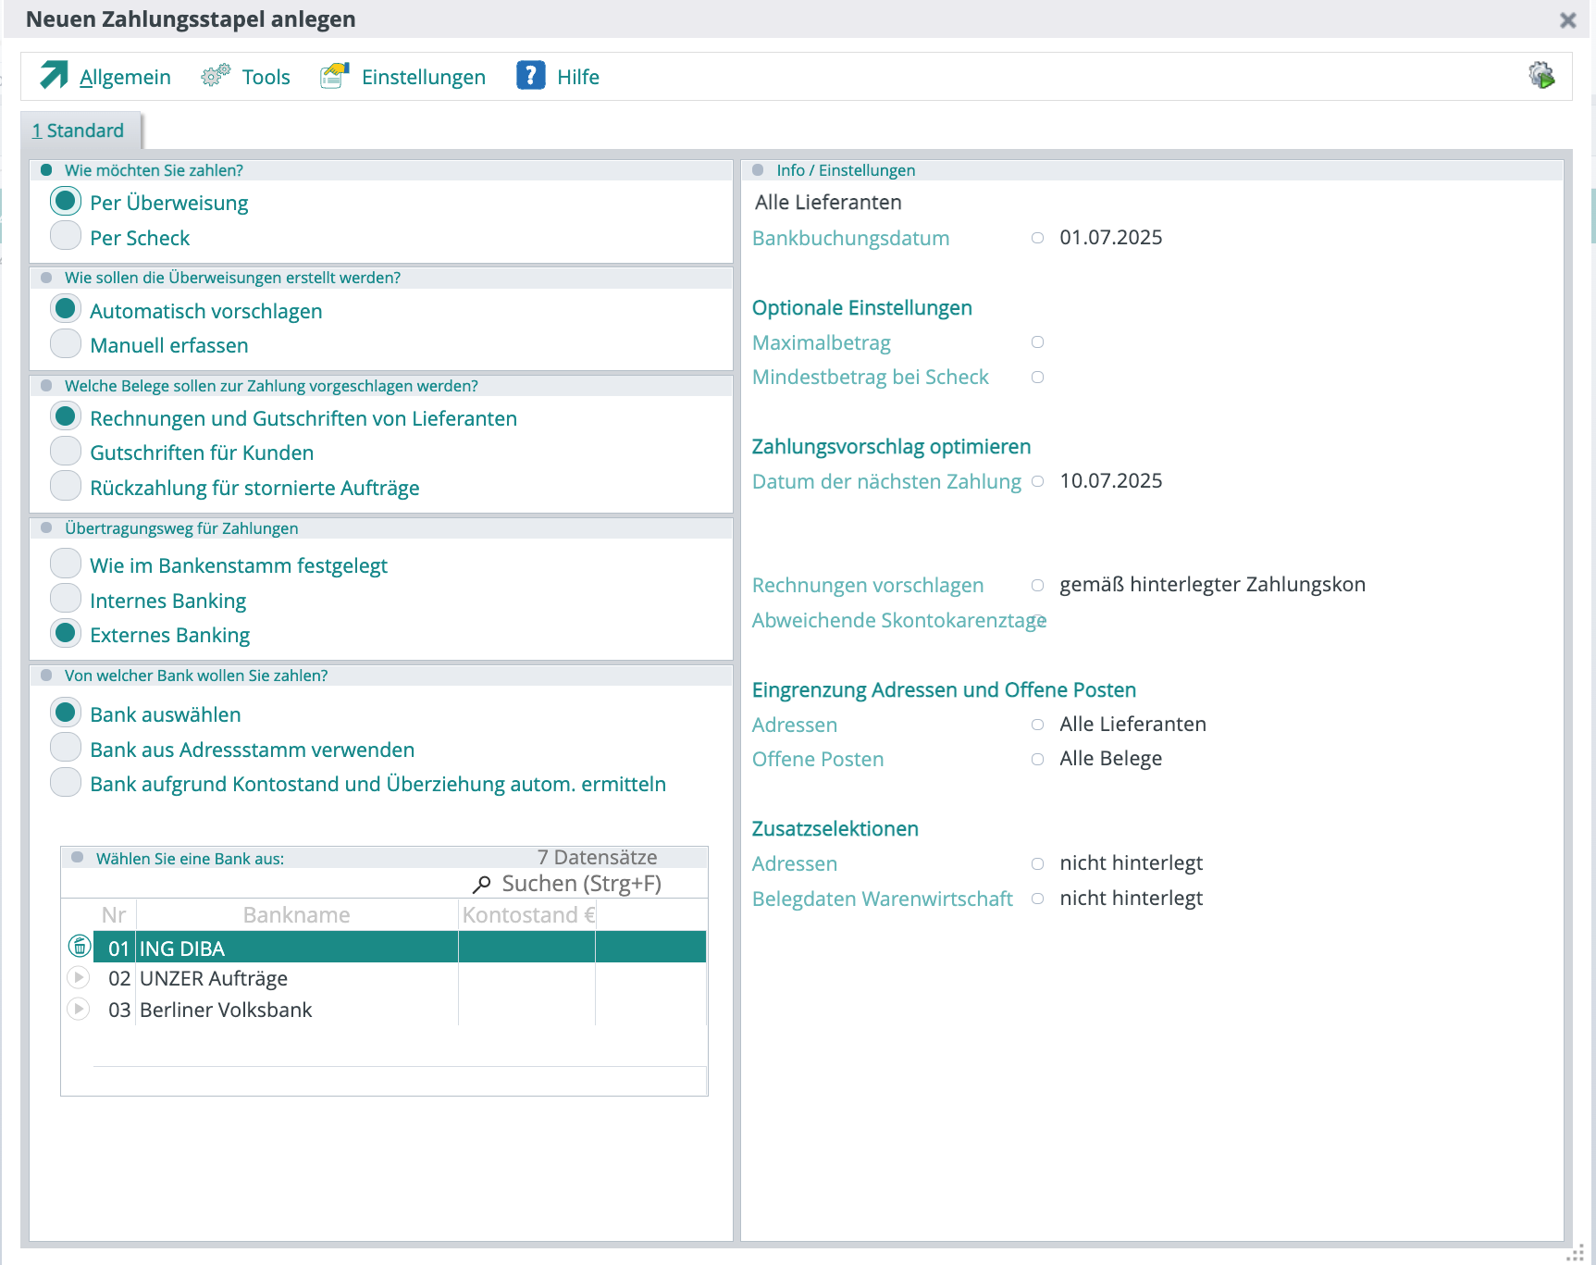Select the Berliner Volksbank row
1596x1265 pixels.
[400, 1010]
